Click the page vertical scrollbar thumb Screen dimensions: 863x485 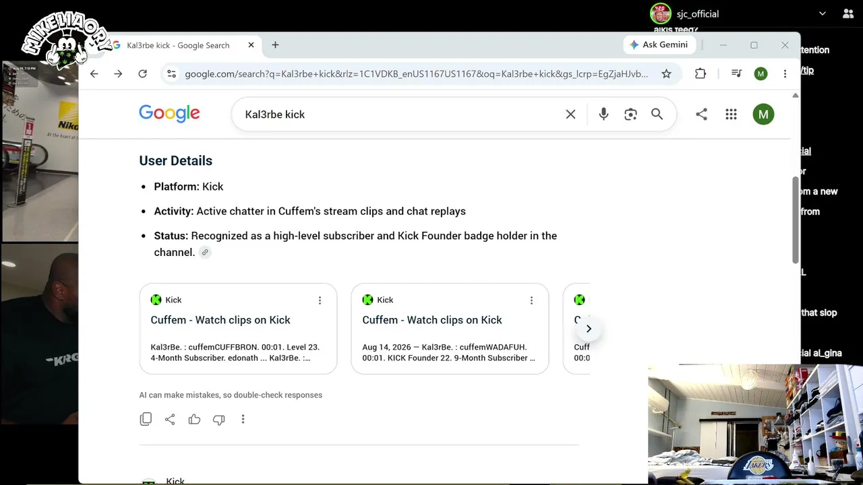[796, 220]
